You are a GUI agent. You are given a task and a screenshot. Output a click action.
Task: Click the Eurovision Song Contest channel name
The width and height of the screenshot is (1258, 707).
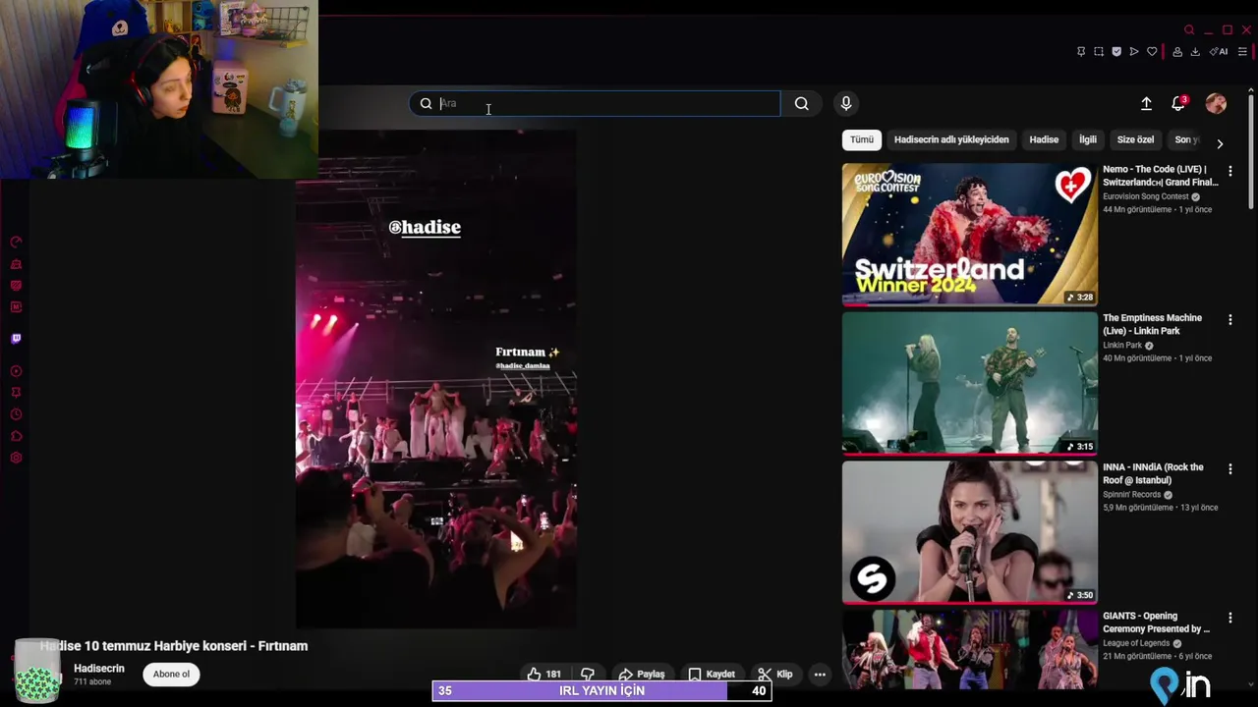1145,196
